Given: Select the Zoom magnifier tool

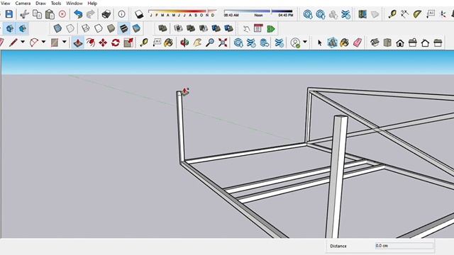Looking at the screenshot, I should (210, 42).
